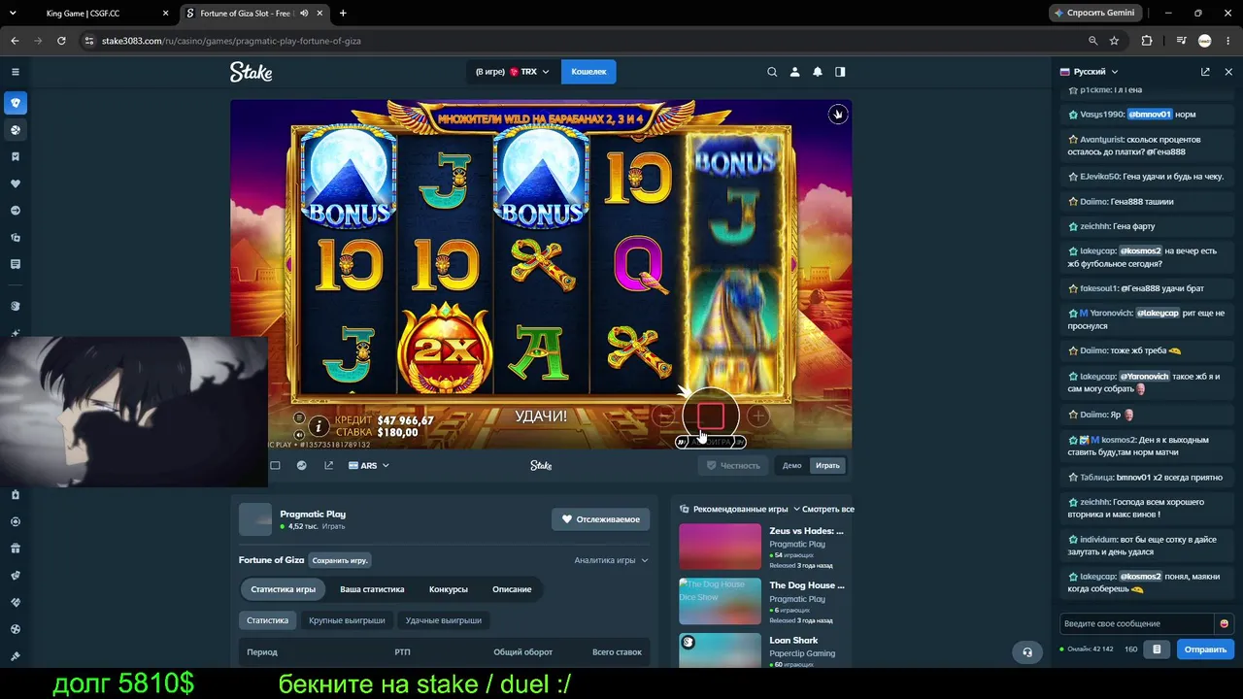Open the Stake search magnifier

[772, 72]
